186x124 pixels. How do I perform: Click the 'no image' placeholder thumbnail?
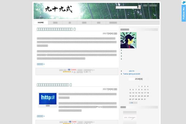(130, 117)
